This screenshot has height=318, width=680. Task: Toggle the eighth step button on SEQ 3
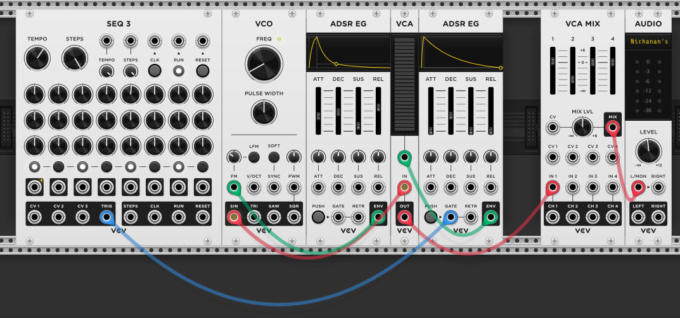203,166
